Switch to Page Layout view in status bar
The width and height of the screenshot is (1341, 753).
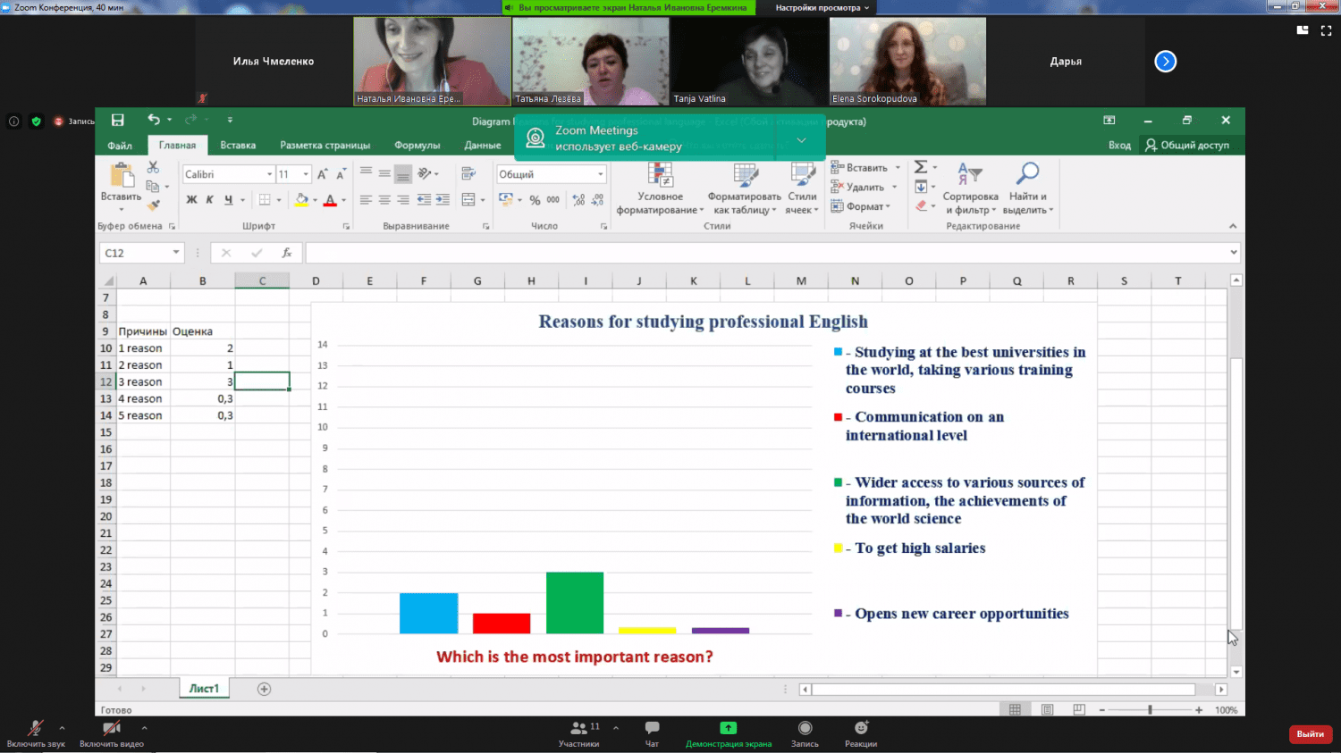point(1047,709)
